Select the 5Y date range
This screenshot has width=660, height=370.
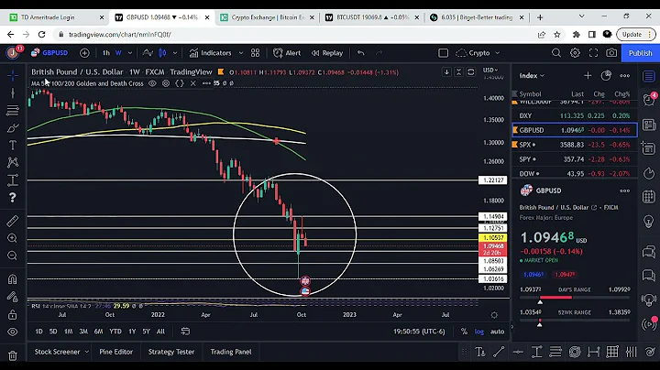pyautogui.click(x=146, y=332)
